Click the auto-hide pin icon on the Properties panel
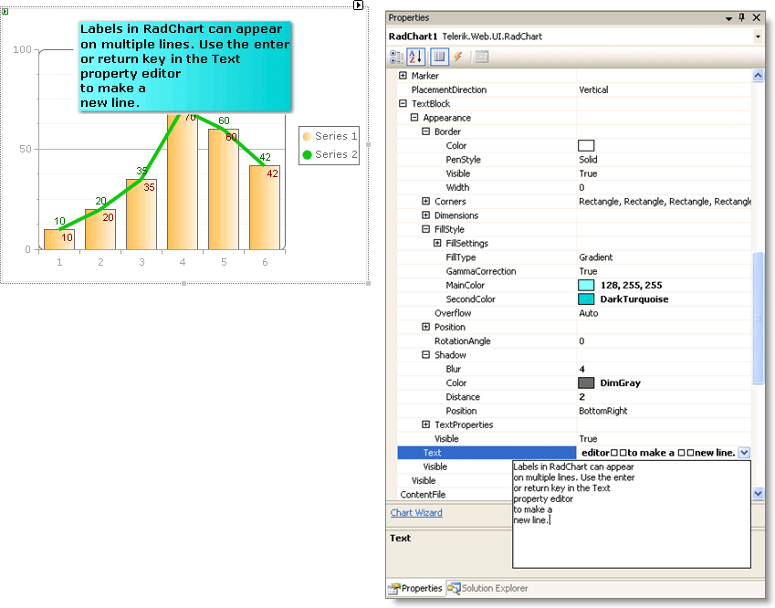 (x=740, y=16)
